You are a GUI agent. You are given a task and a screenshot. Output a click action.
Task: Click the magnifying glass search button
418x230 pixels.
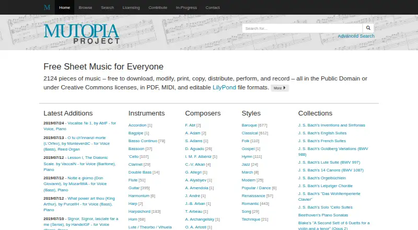(x=368, y=28)
